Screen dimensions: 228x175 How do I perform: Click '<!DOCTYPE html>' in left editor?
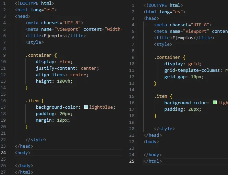tap(35, 3)
